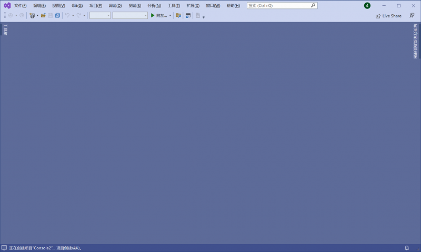This screenshot has height=252, width=421.
Task: Click the Visual Studio logo icon
Action: click(7, 5)
